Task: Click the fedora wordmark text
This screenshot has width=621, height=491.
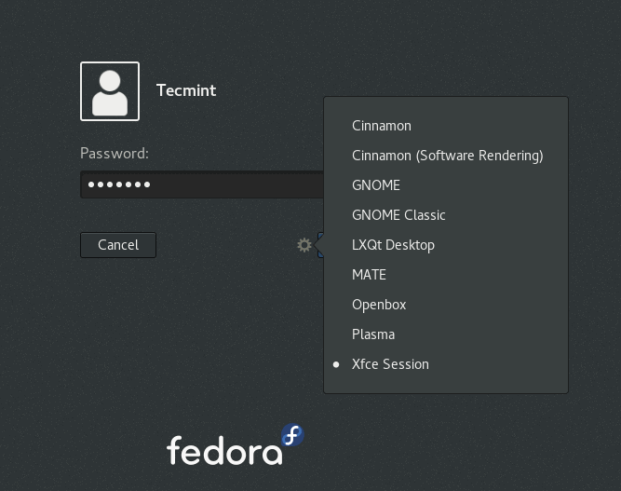Action: (223, 450)
